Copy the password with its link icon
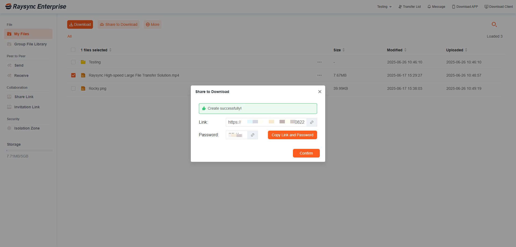 click(253, 135)
